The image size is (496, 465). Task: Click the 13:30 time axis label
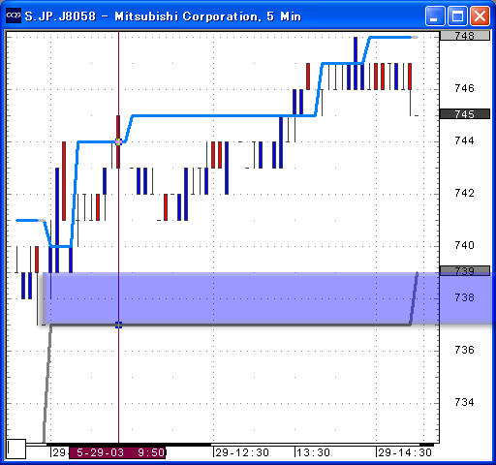click(x=313, y=452)
